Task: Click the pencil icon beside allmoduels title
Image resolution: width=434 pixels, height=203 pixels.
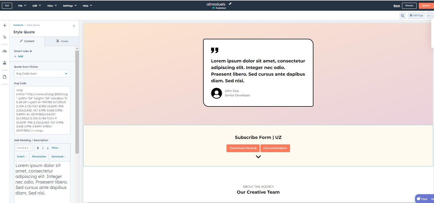Action: [x=230, y=4]
